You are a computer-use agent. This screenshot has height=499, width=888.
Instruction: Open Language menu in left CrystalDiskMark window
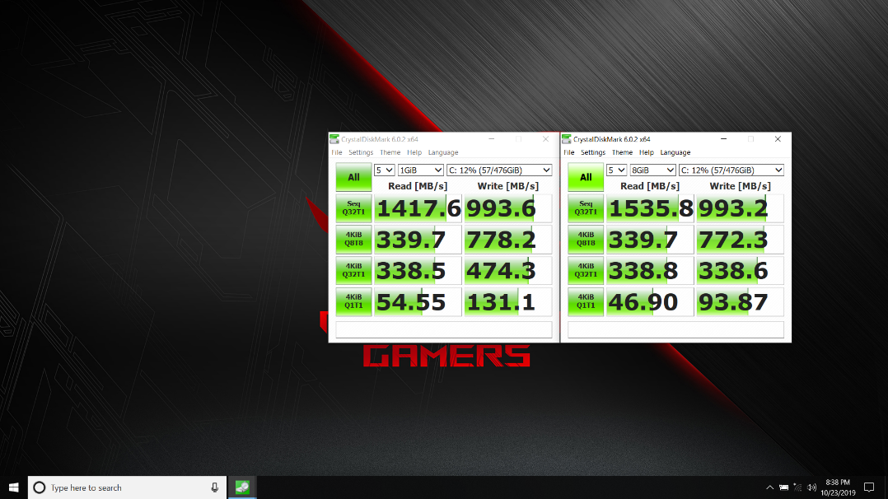(x=443, y=152)
